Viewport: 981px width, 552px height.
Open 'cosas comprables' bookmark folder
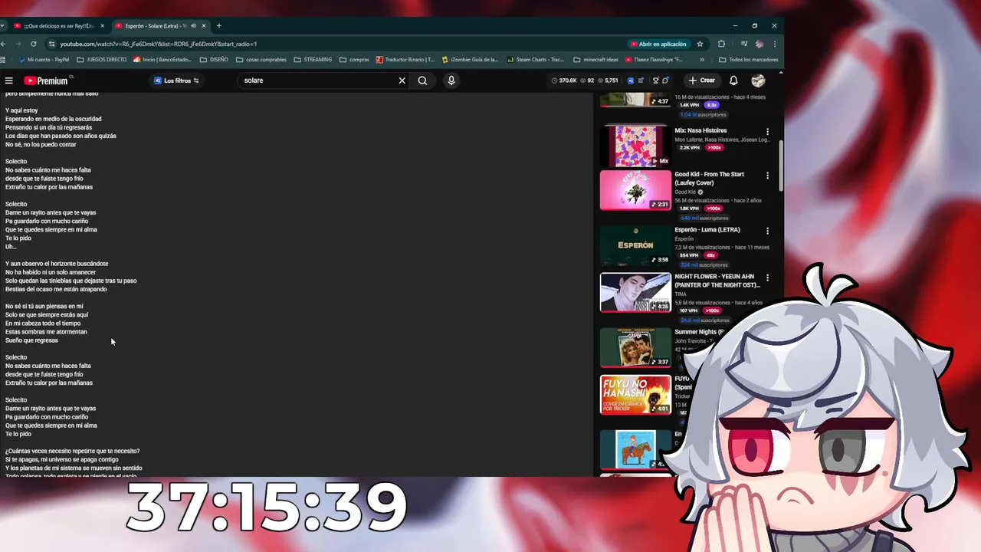(x=261, y=59)
